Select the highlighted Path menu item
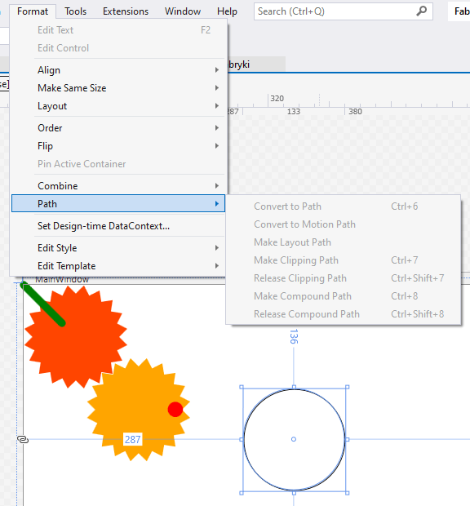Viewport: 470px width, 506px height. (x=118, y=203)
